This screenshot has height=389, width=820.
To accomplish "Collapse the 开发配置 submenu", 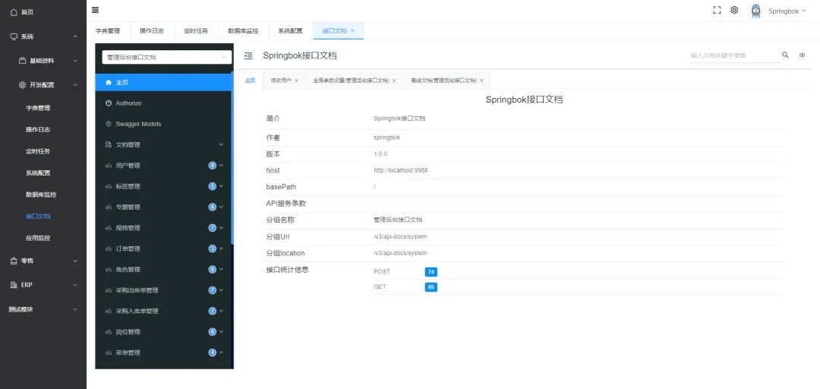I will pyautogui.click(x=43, y=85).
